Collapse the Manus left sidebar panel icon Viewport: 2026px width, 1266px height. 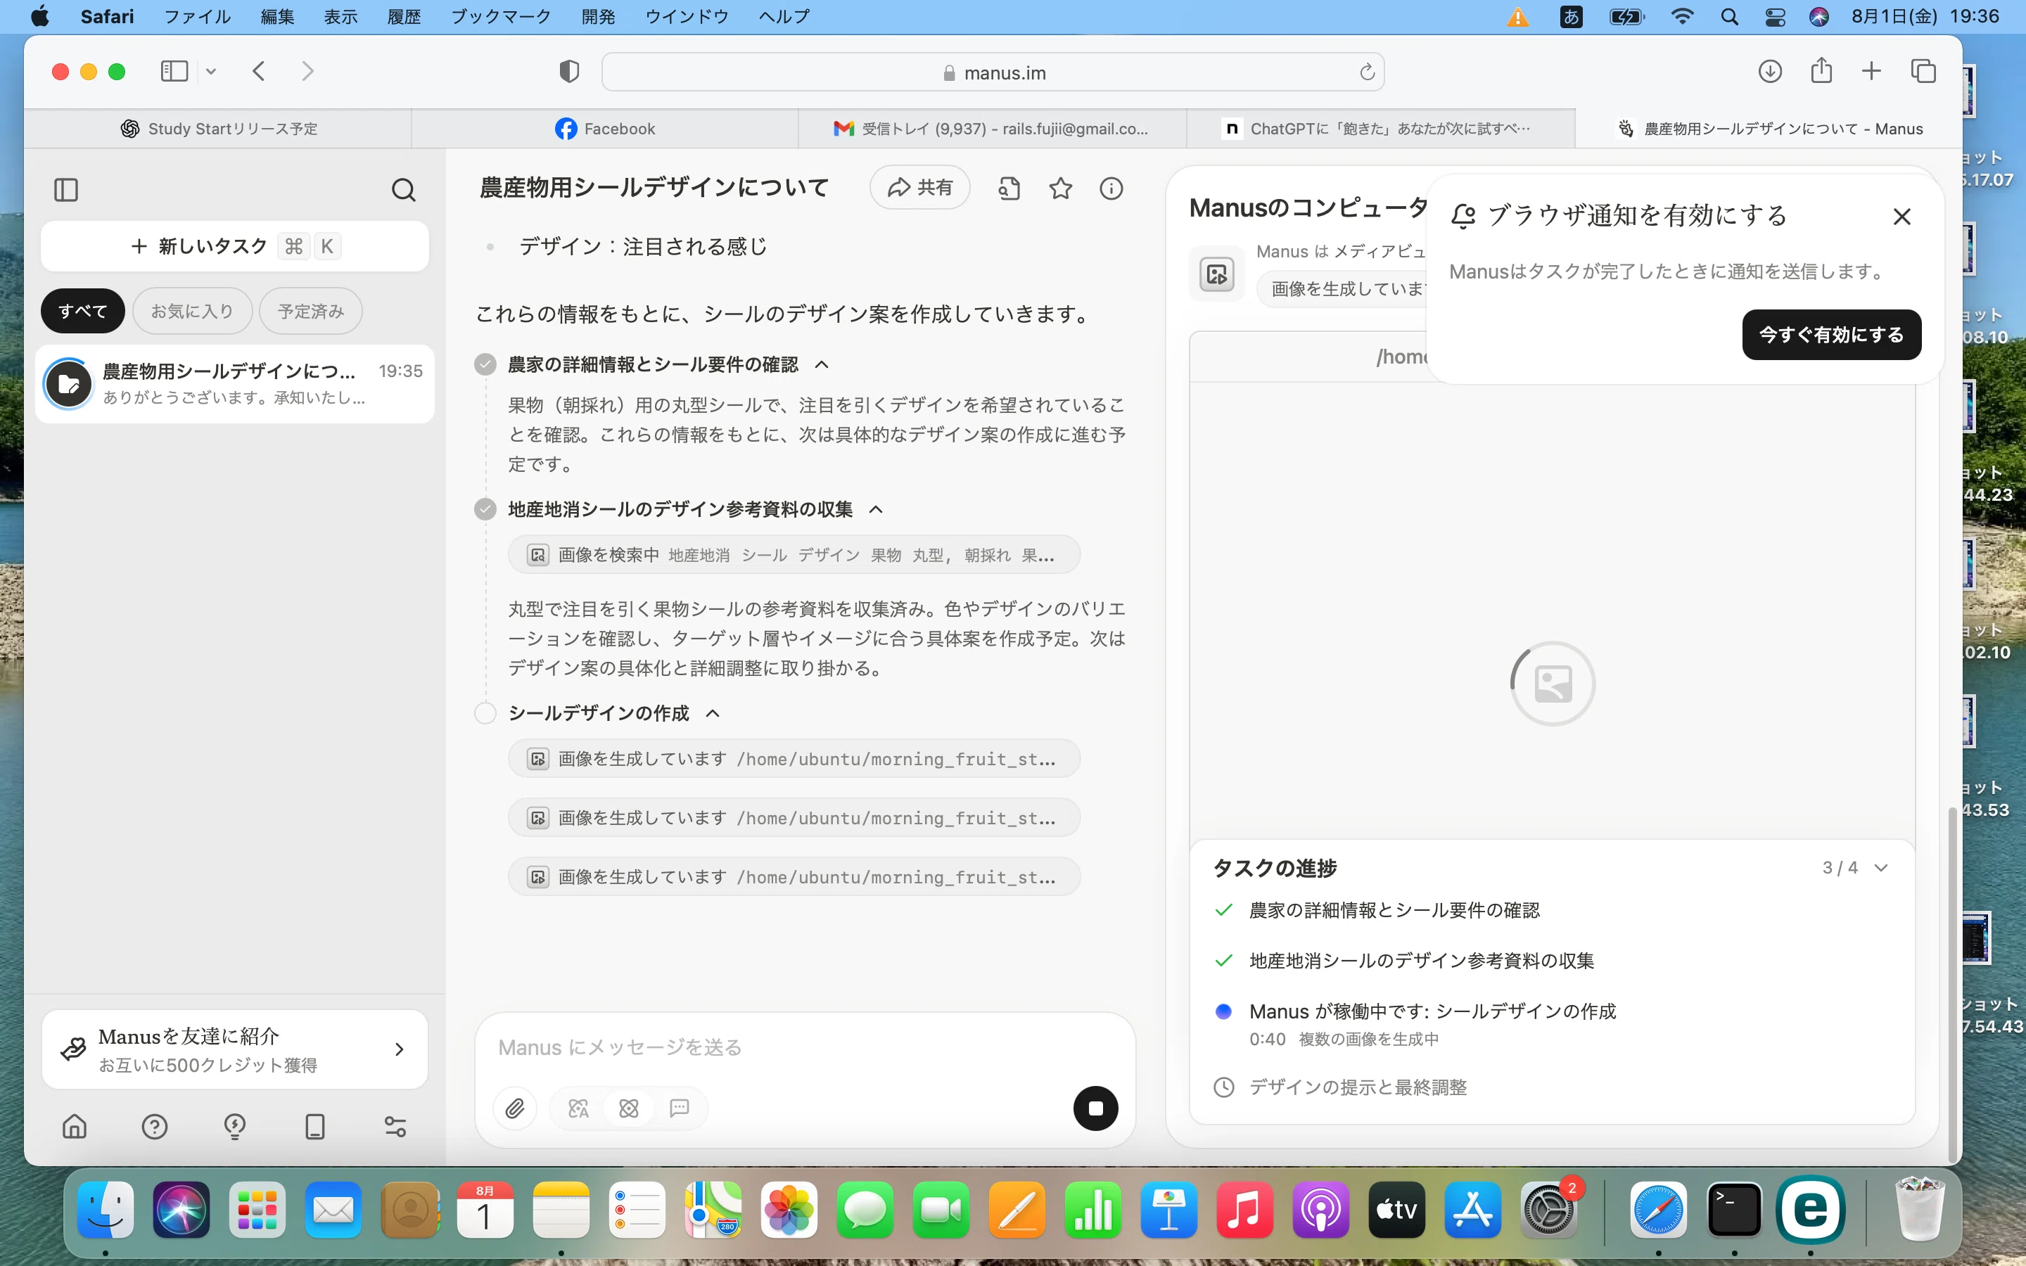(66, 190)
